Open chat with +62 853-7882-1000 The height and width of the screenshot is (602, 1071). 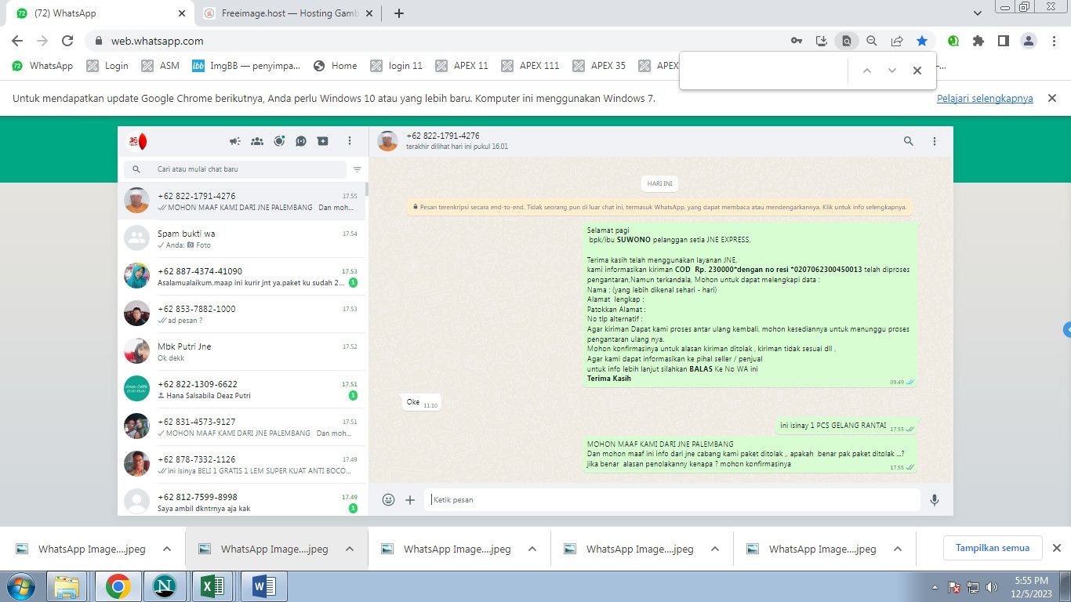[241, 314]
